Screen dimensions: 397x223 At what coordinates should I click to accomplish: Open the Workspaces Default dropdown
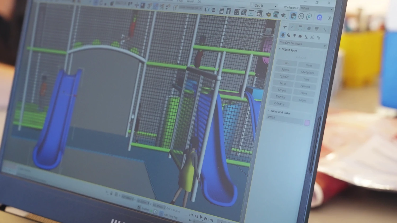coord(317,8)
